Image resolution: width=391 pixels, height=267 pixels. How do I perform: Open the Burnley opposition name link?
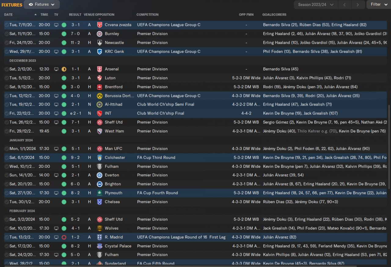pos(112,34)
